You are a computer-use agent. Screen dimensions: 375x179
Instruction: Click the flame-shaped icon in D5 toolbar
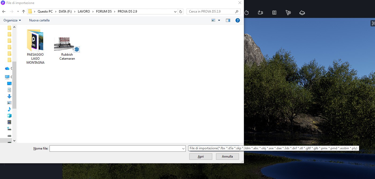(x=247, y=13)
